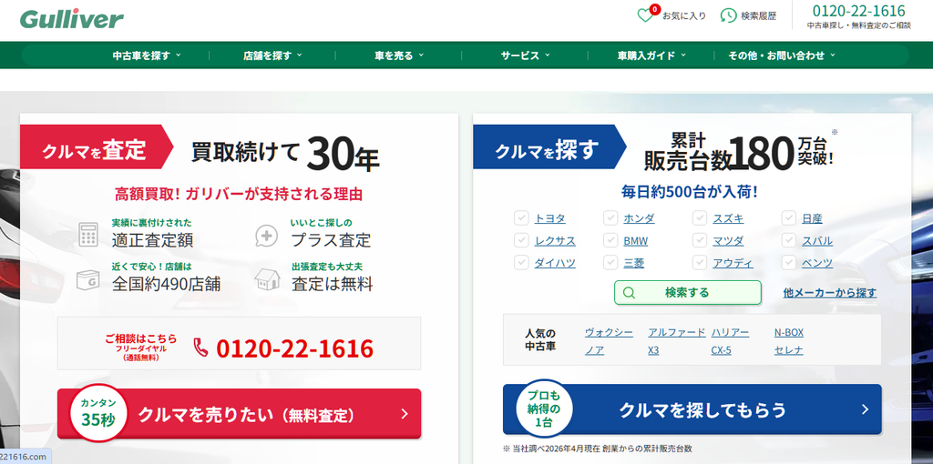Screen dimensions: 933x464
Task: Click house icon beside 査定は無料
Action: (x=267, y=279)
